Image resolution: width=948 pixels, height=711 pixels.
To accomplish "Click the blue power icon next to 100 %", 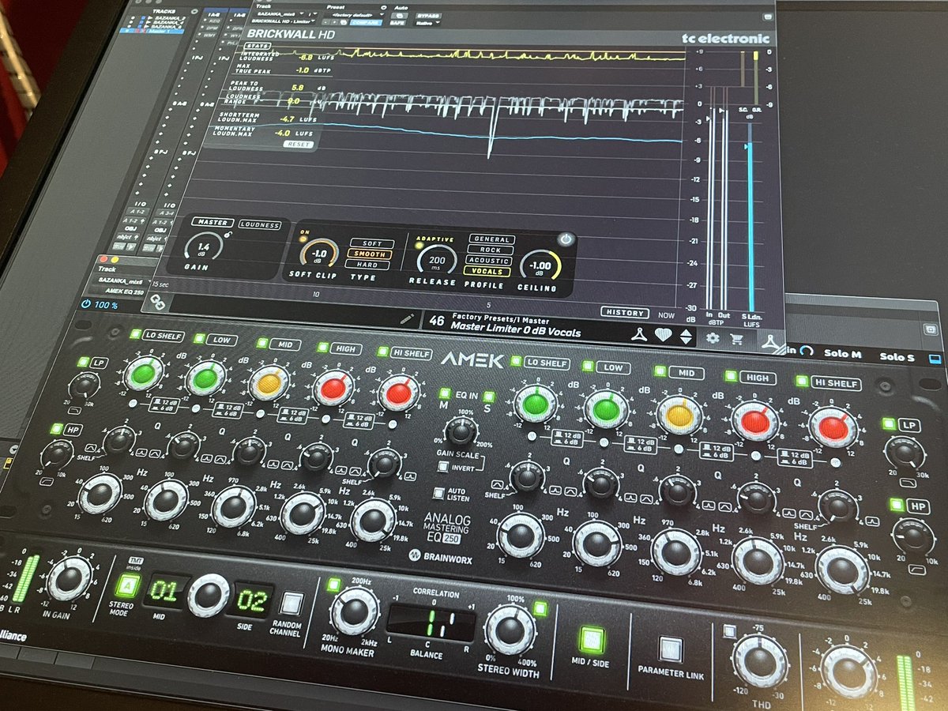I will point(85,304).
